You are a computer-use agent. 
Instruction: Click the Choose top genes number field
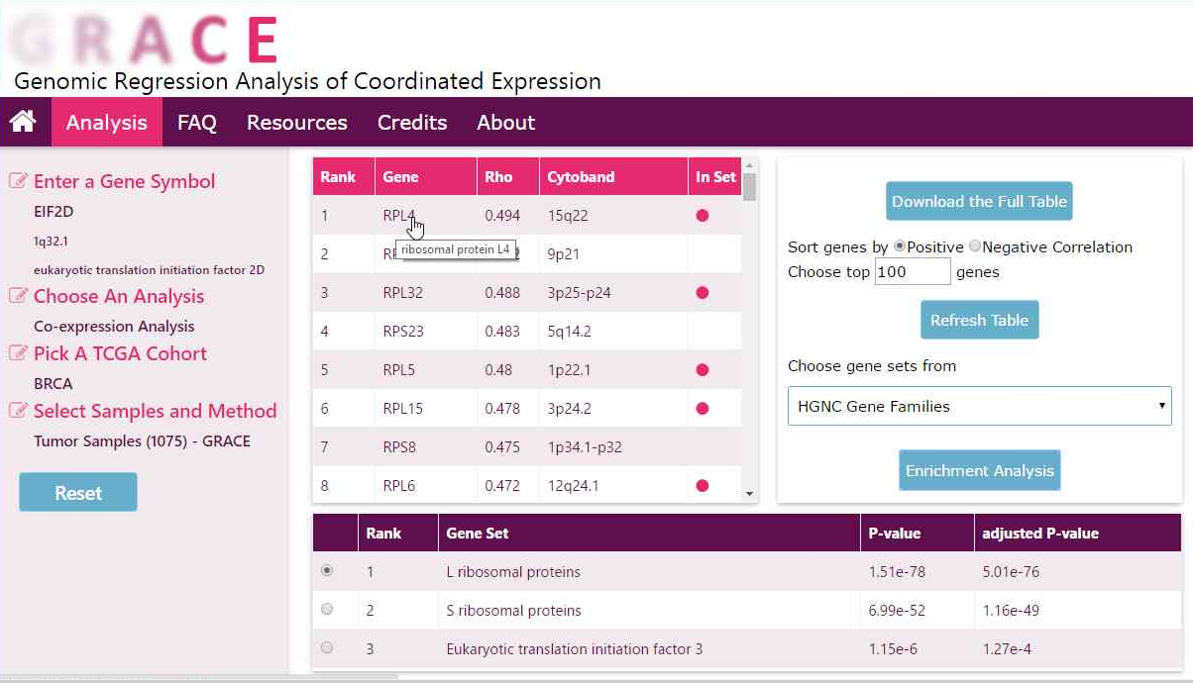click(912, 271)
